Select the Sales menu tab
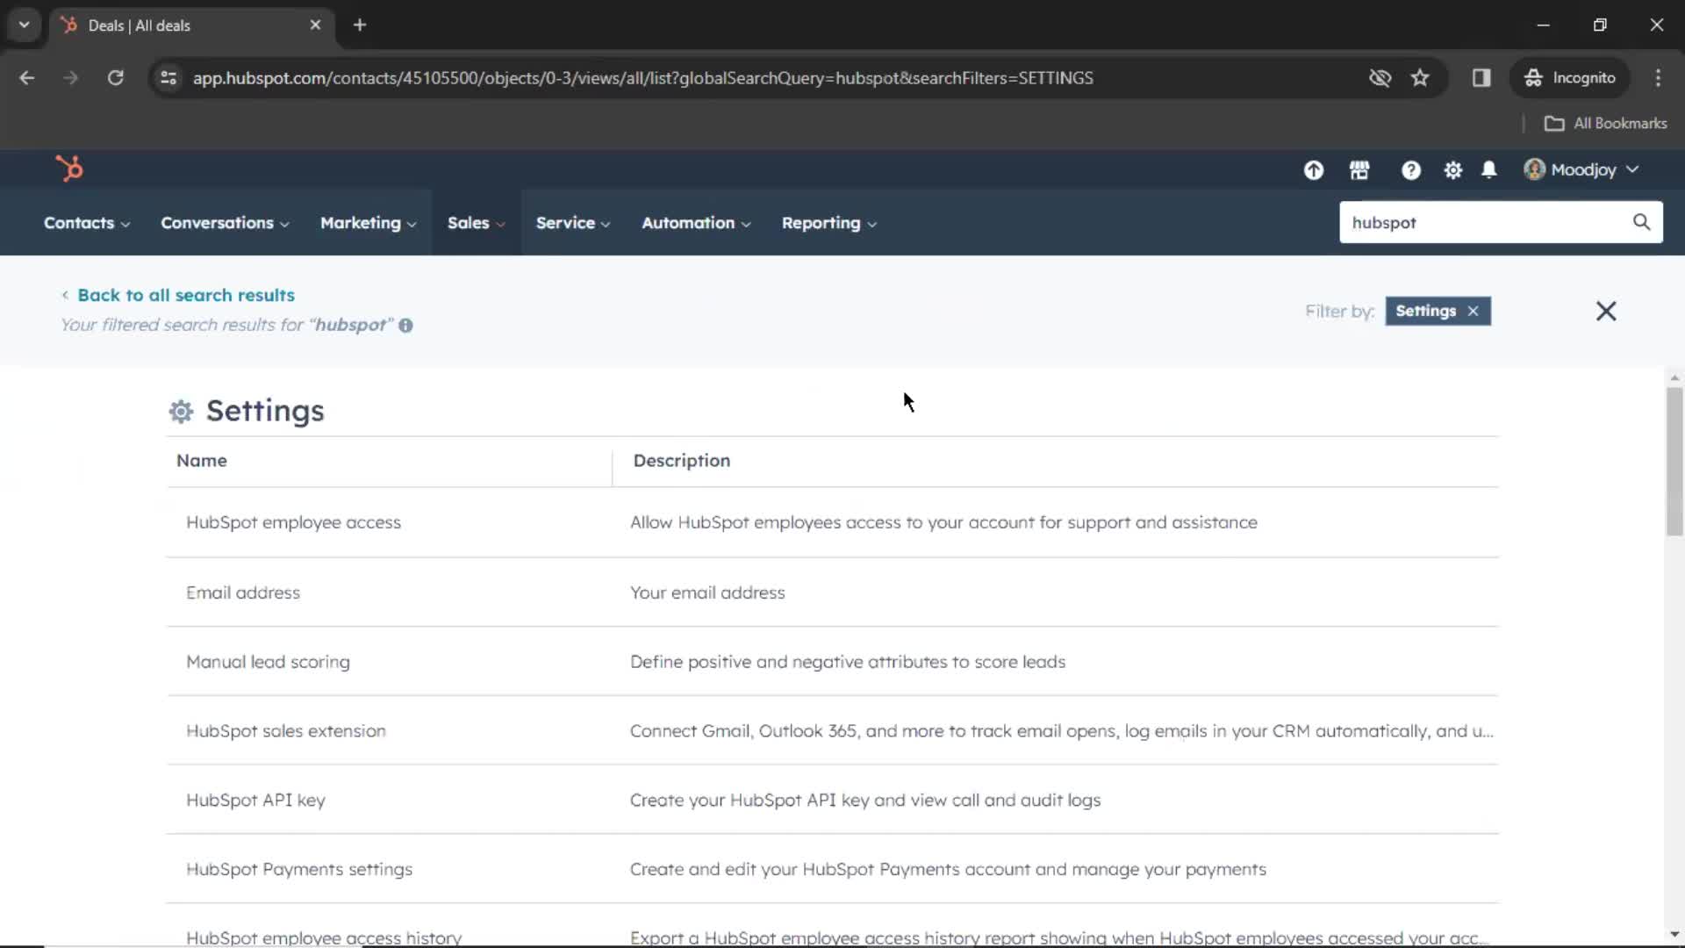This screenshot has height=948, width=1685. click(x=469, y=222)
